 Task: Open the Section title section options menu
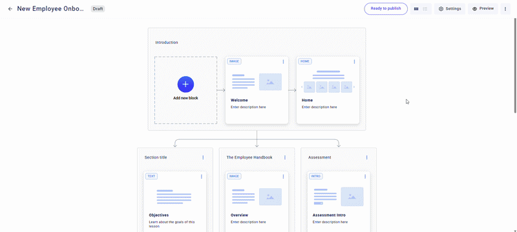pyautogui.click(x=203, y=157)
